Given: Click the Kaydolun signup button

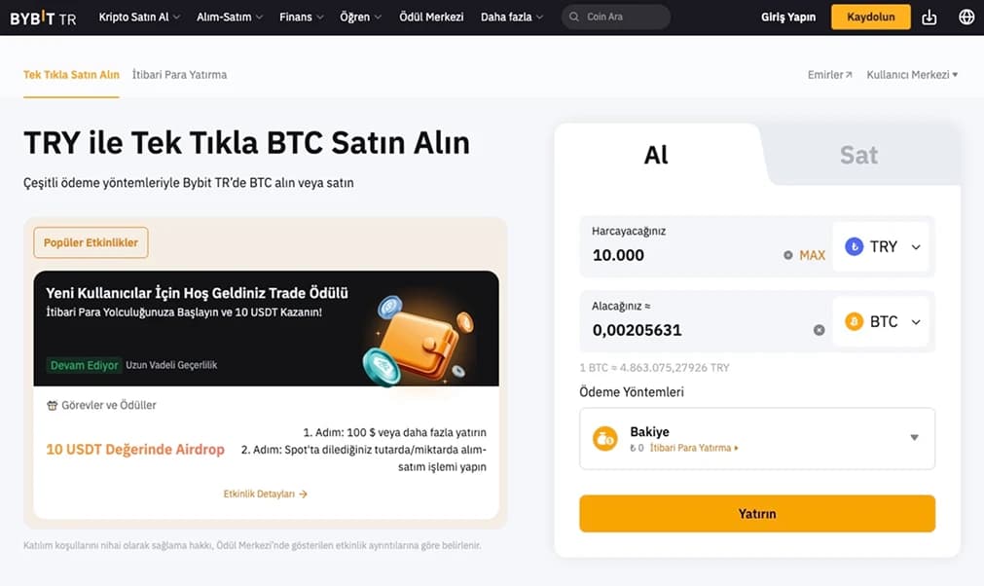Looking at the screenshot, I should point(870,17).
